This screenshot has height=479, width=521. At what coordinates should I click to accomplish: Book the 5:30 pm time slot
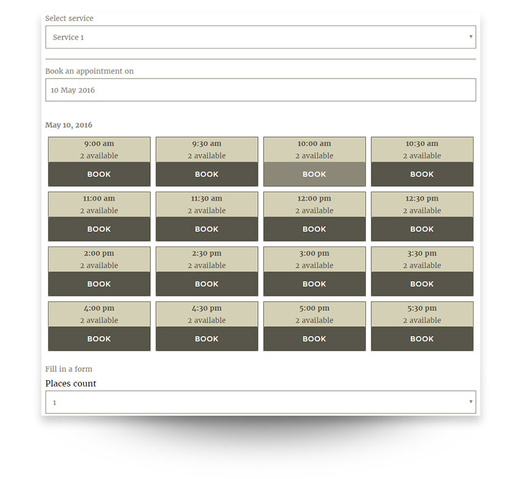click(422, 338)
